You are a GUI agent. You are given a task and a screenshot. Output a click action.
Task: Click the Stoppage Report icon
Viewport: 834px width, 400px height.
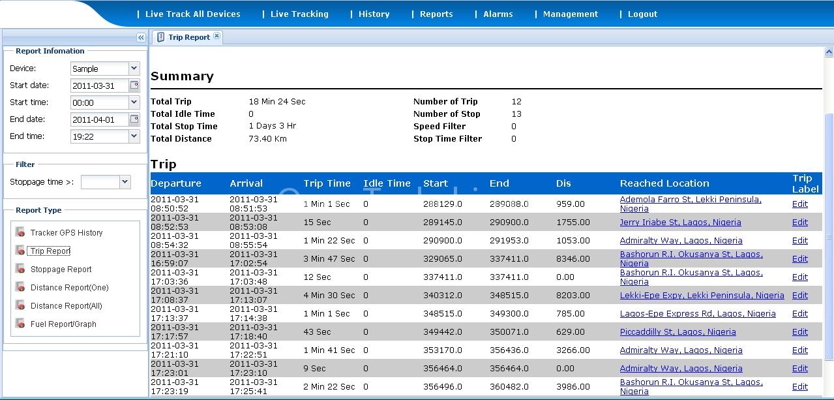tap(20, 269)
